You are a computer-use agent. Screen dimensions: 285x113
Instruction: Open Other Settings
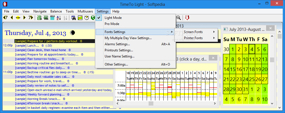[x=136, y=64]
